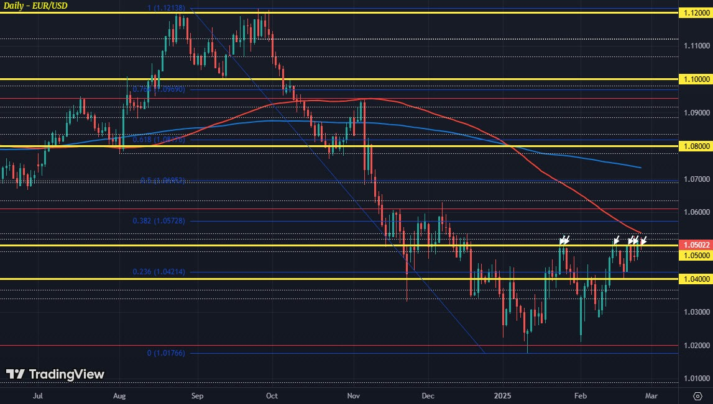The width and height of the screenshot is (713, 404).
Task: Select the 1.09000 price axis value
Action: [x=697, y=112]
